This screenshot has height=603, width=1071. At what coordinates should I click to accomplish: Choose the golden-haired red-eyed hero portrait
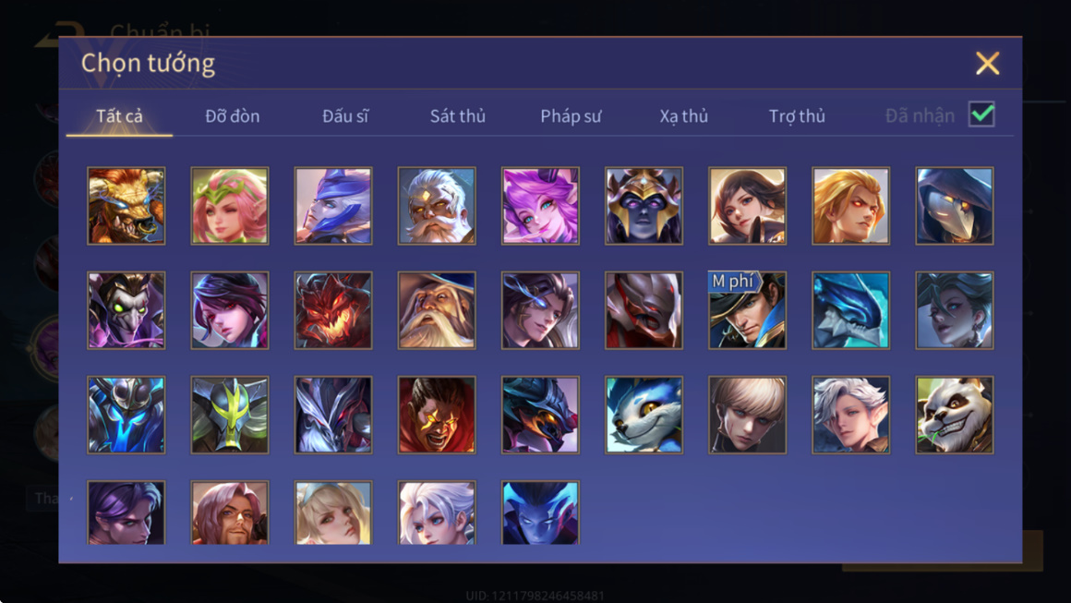pos(850,206)
